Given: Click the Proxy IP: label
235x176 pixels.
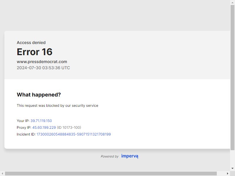Looking at the screenshot, I should tap(24, 128).
